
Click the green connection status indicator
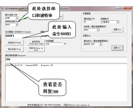[x=25, y=17]
